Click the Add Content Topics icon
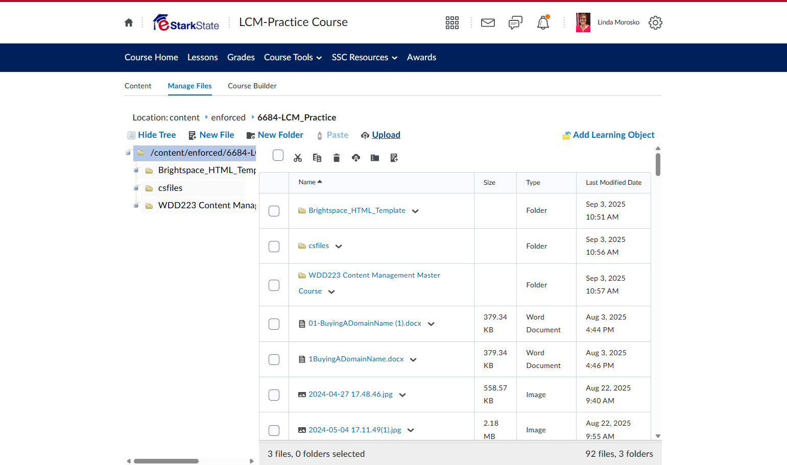 (394, 158)
